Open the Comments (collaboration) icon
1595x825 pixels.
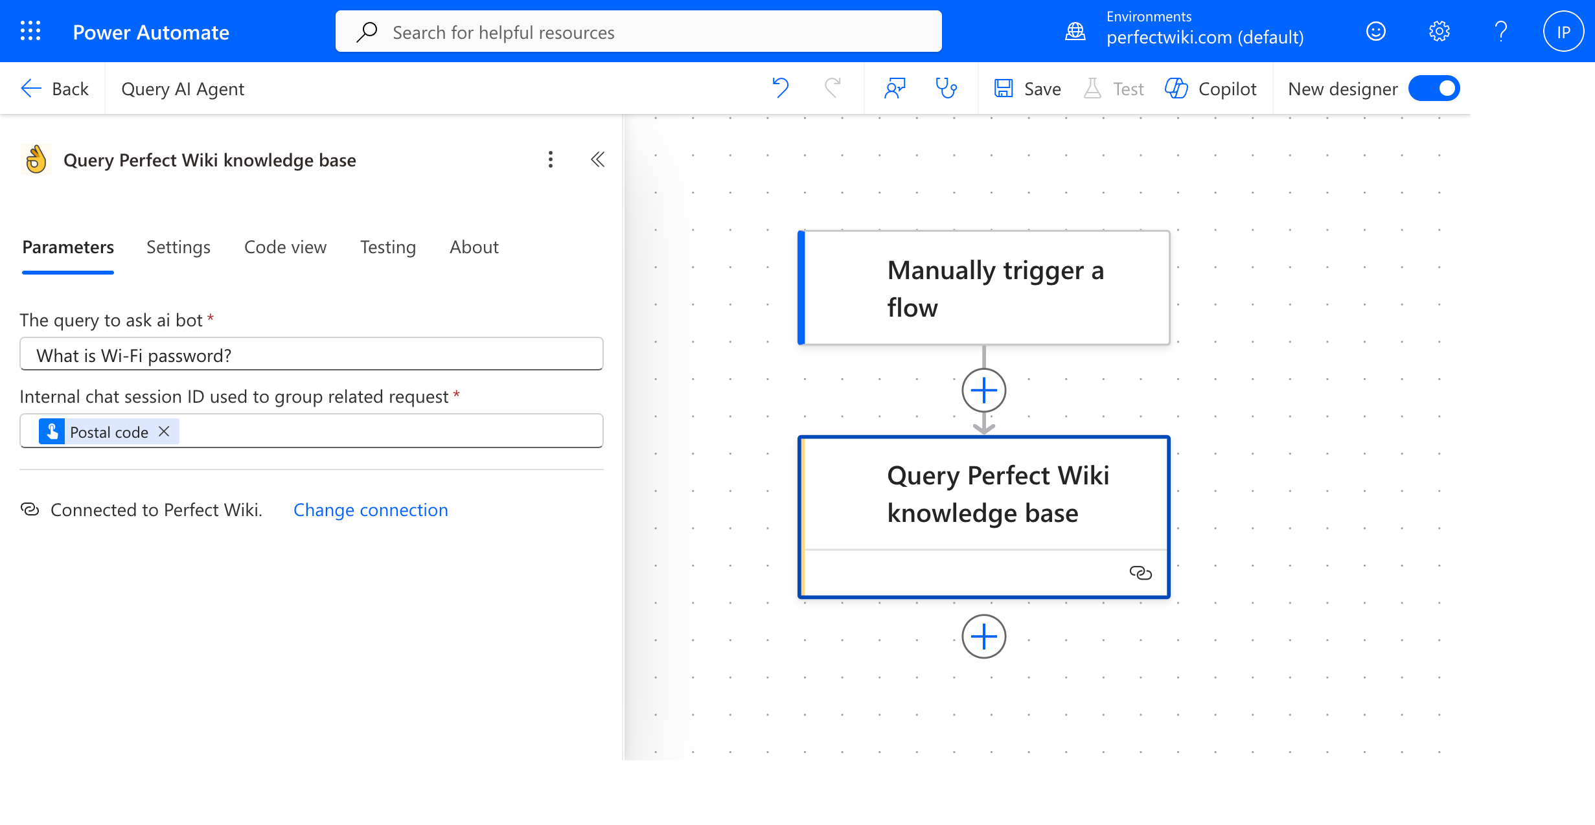tap(895, 88)
